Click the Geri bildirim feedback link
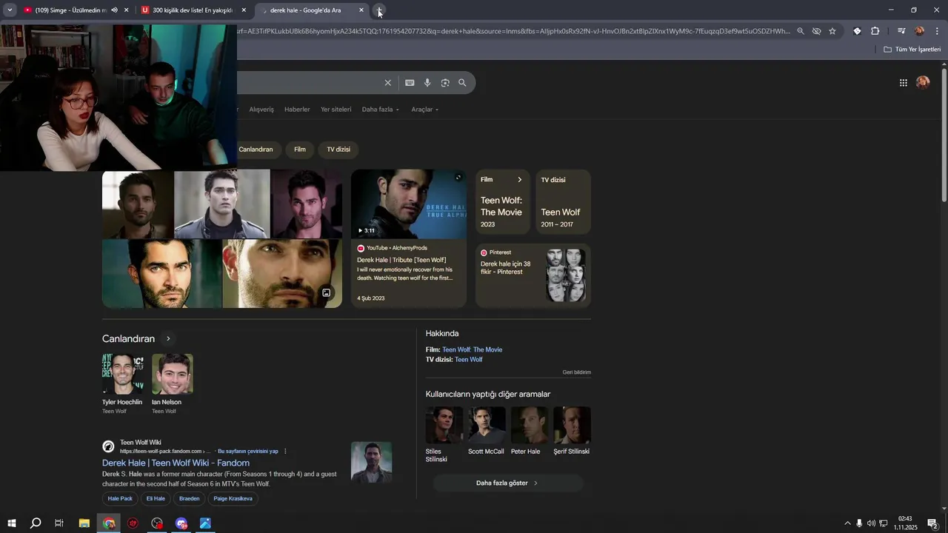Viewport: 948px width, 533px height. coord(577,372)
